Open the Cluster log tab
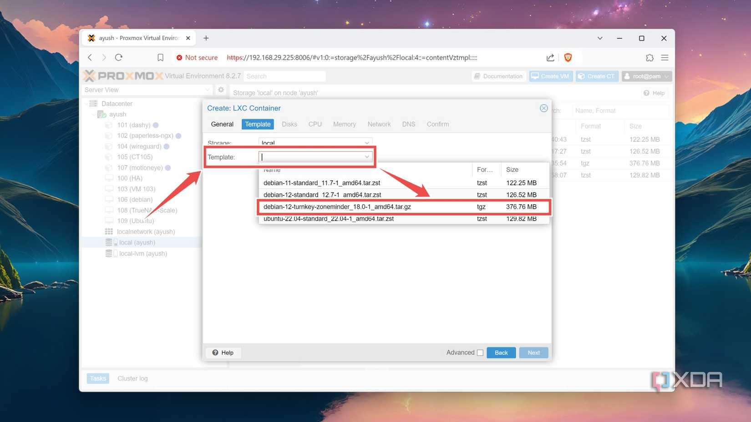The image size is (751, 422). (x=132, y=378)
